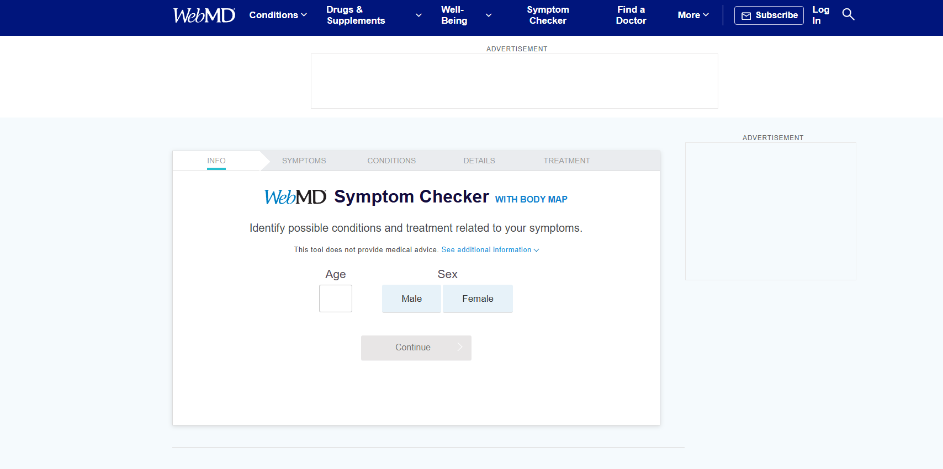This screenshot has height=469, width=943.
Task: Open the Log In link
Action: click(x=821, y=14)
